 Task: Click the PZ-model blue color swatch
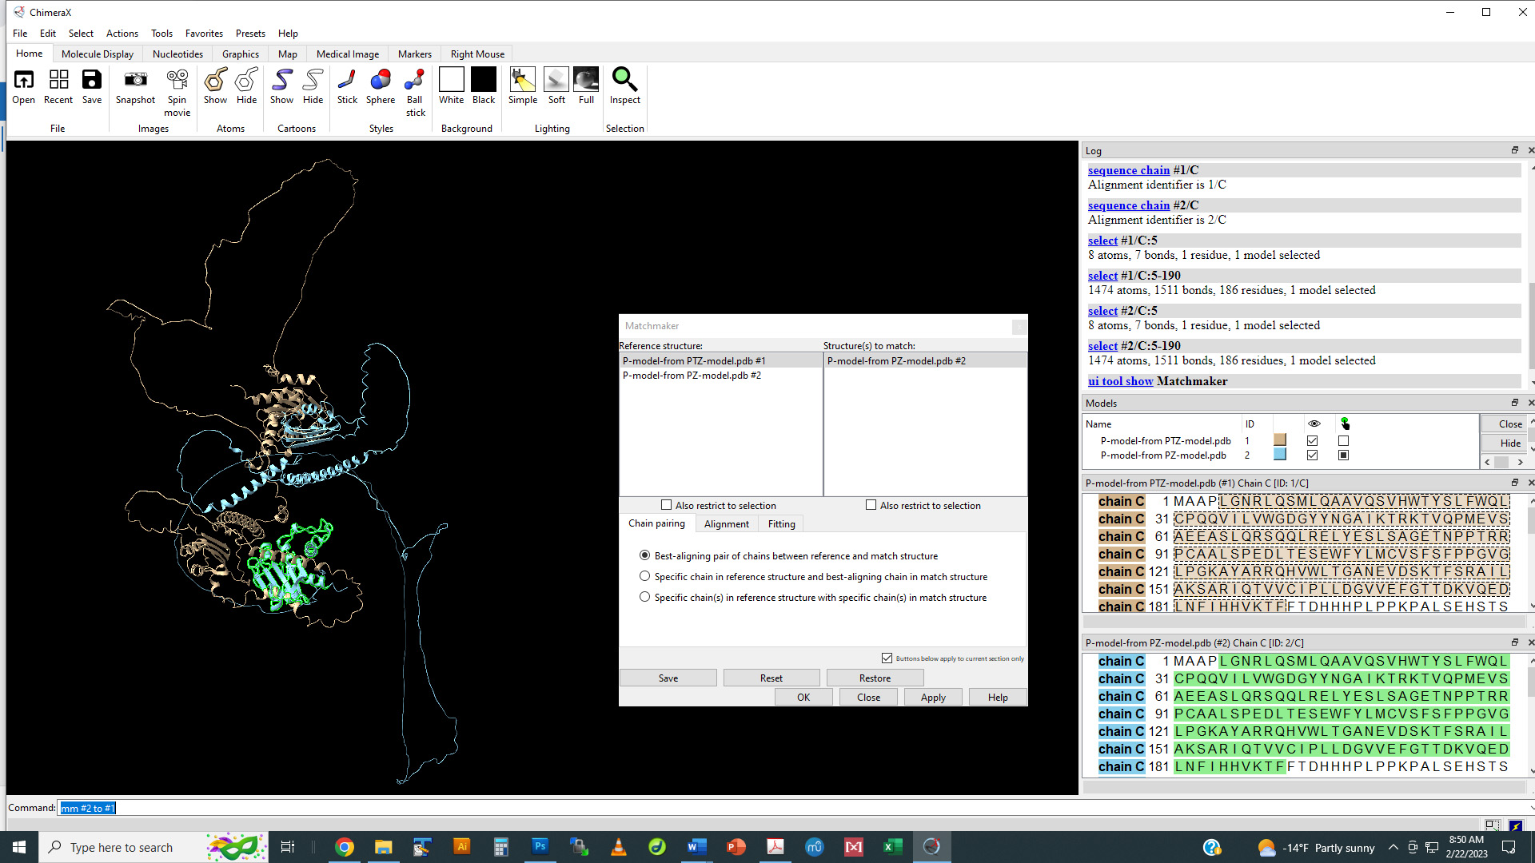[1280, 455]
